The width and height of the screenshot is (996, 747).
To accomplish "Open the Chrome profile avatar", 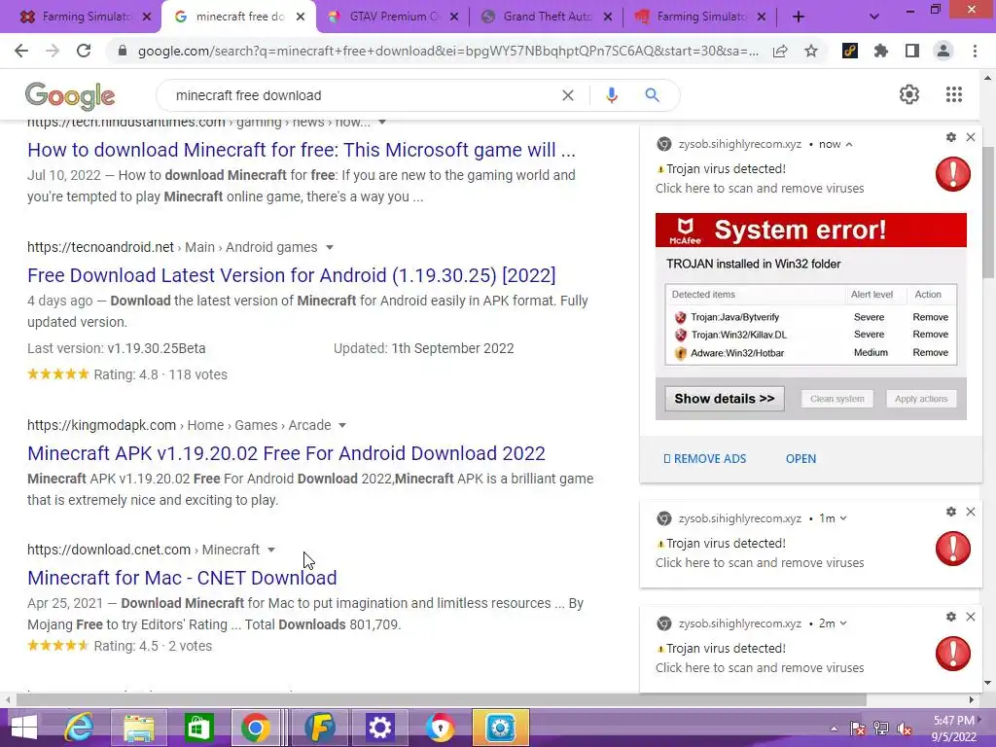I will coord(943,51).
